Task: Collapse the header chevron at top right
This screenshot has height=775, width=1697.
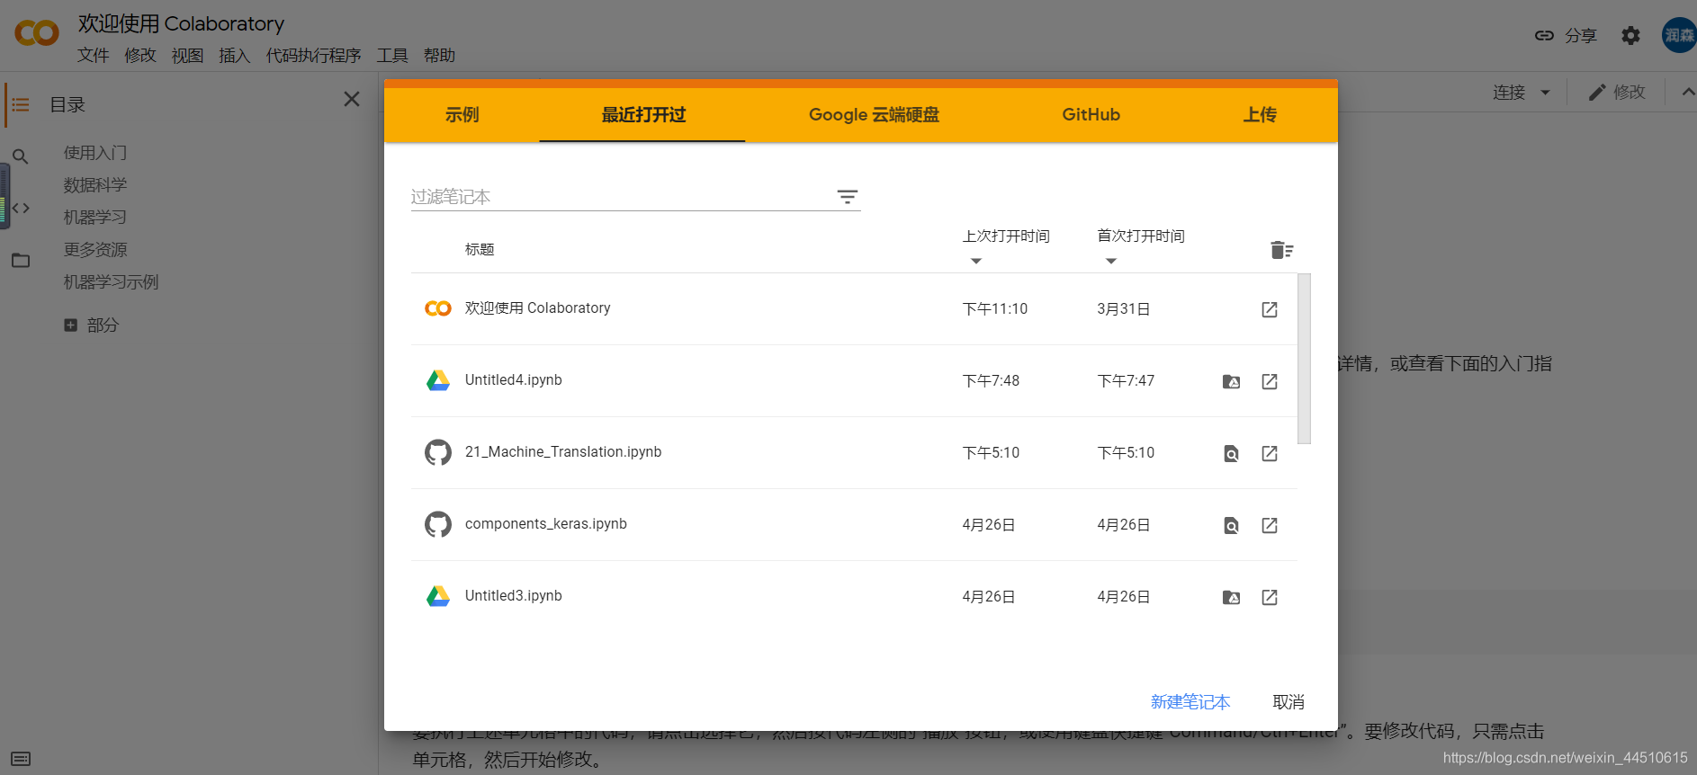Action: (x=1688, y=92)
